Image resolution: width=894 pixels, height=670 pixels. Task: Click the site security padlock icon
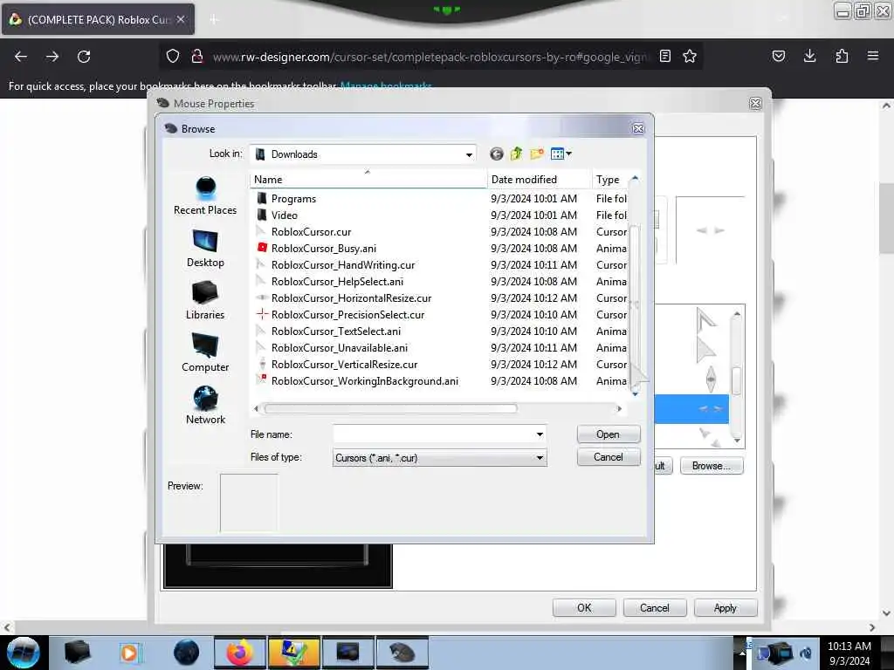coord(197,56)
